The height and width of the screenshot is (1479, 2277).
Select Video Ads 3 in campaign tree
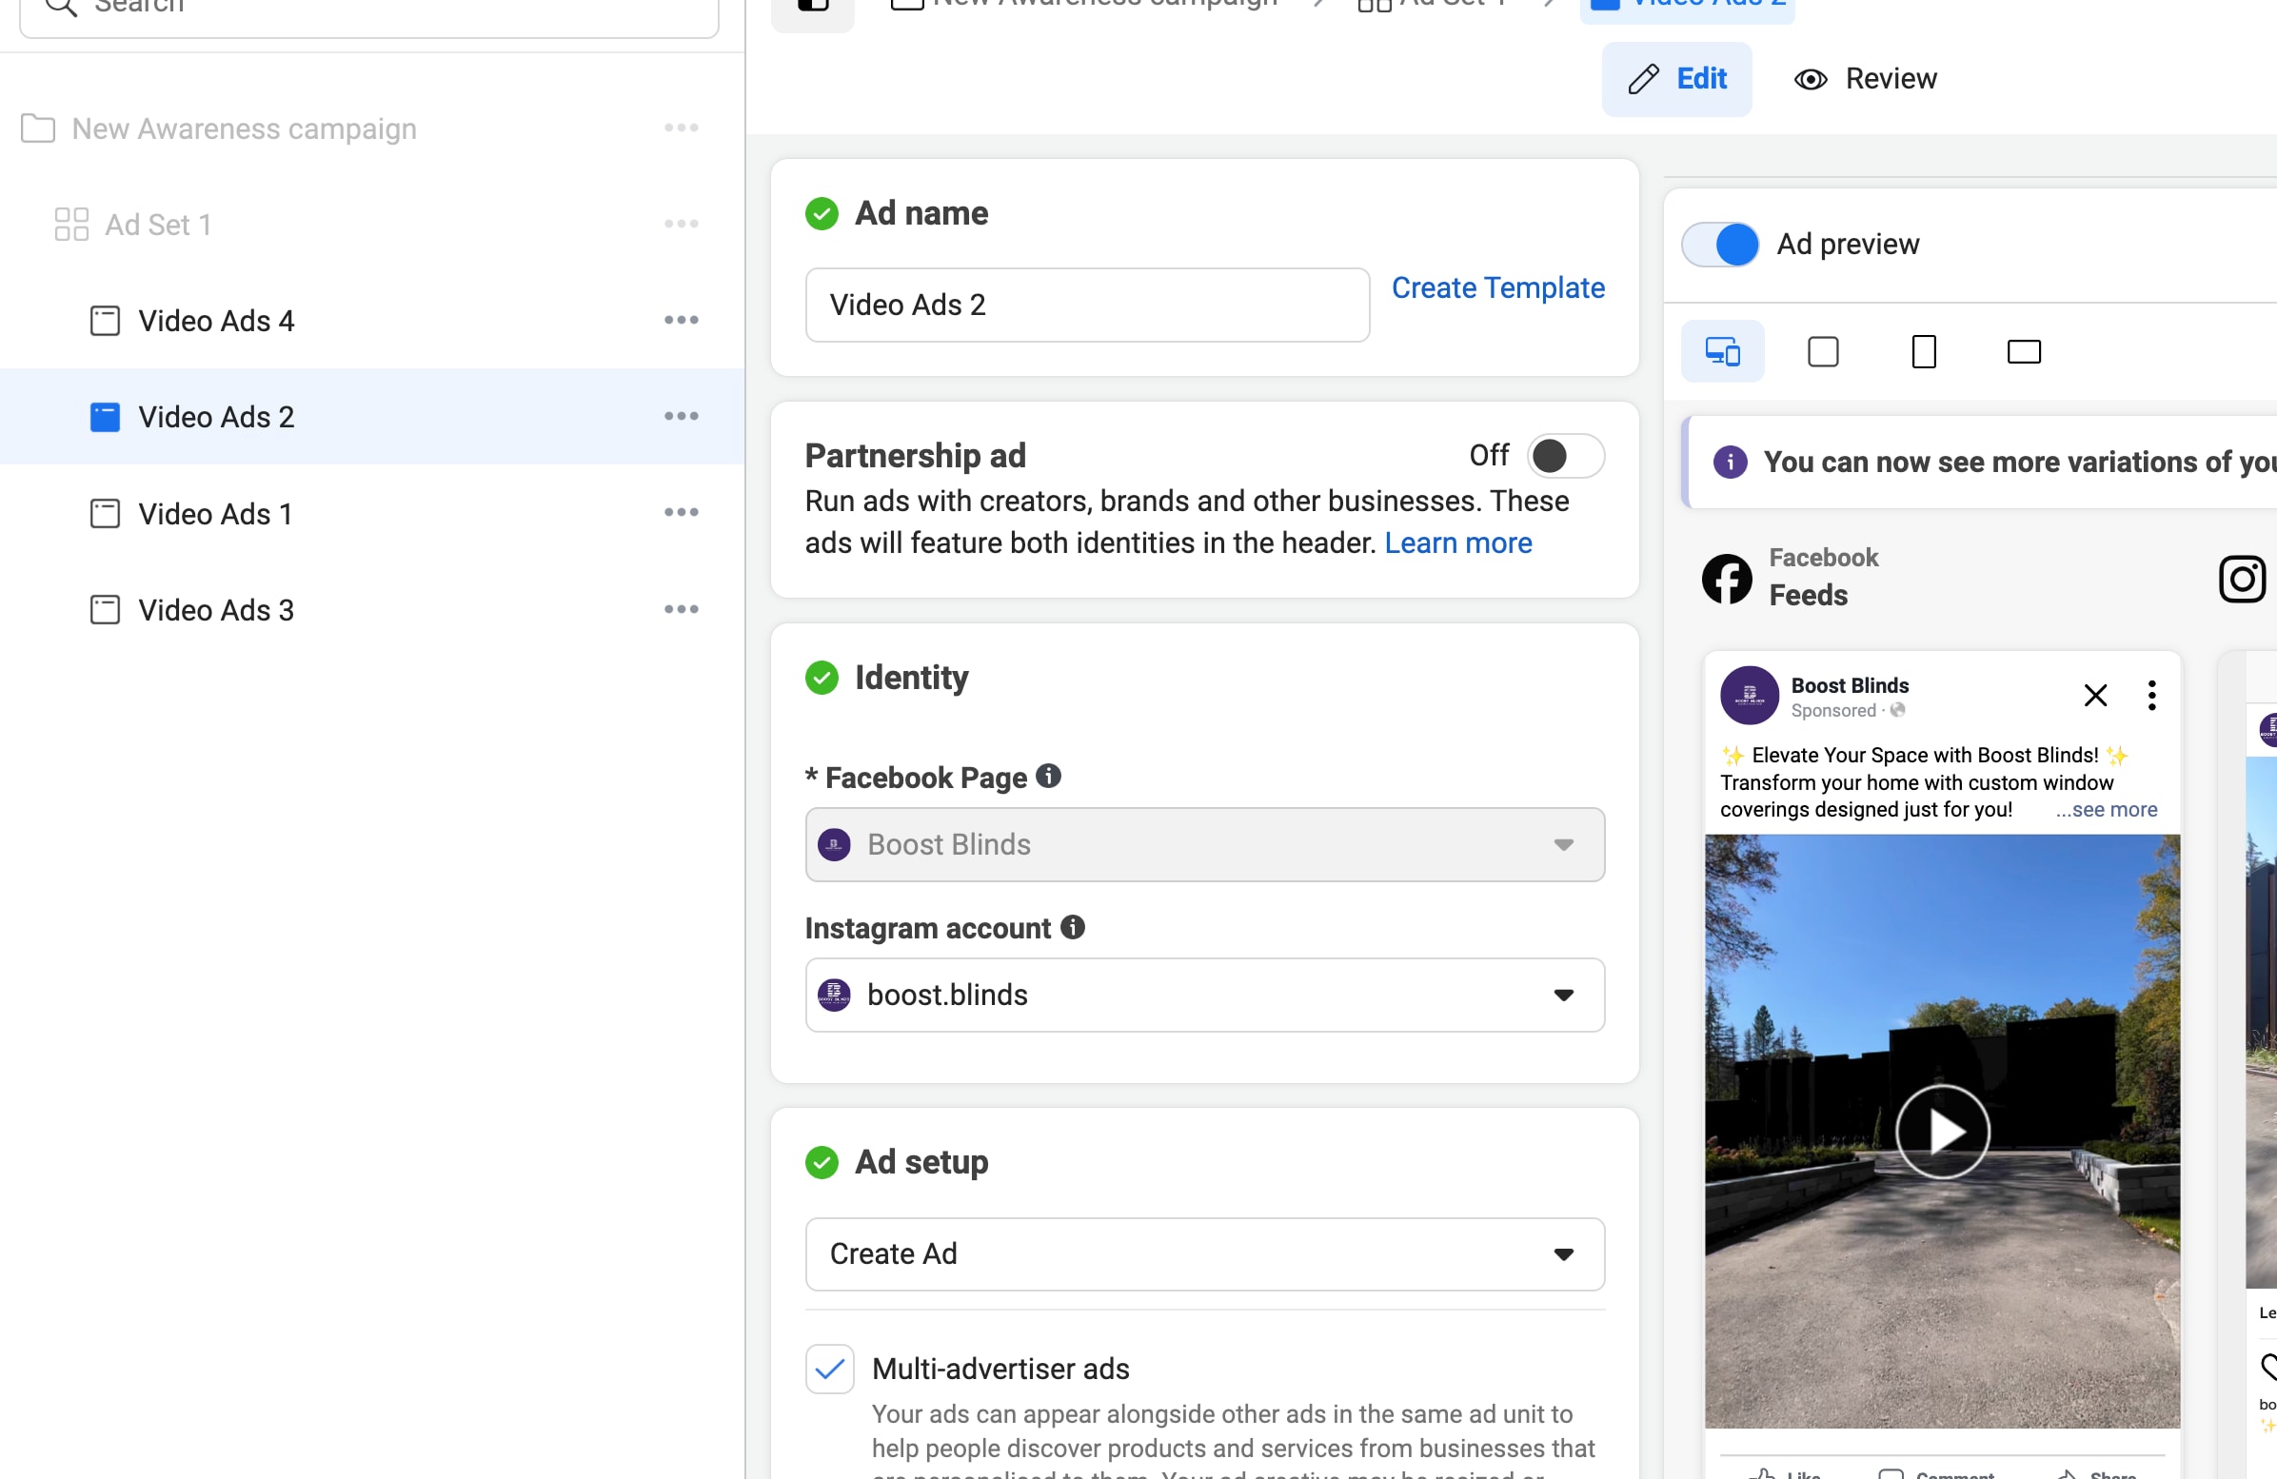click(215, 610)
